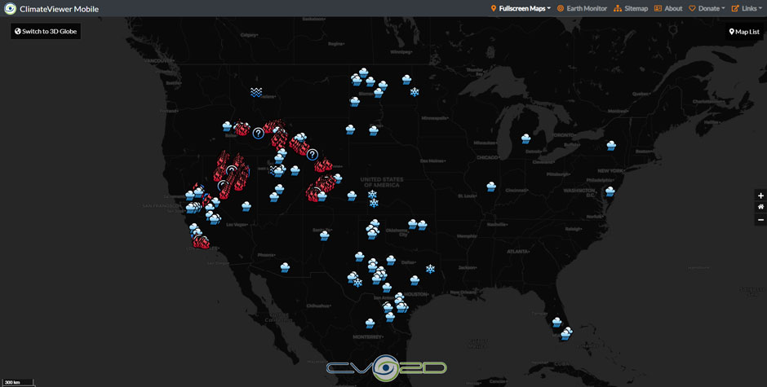Select the wave marker in Montana

point(256,92)
